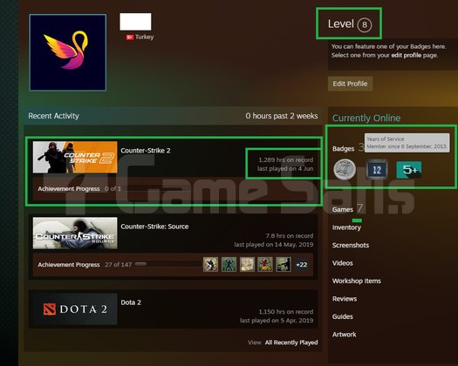
Task: Click the first Counter-Strike: Source achievement icon
Action: [210, 265]
